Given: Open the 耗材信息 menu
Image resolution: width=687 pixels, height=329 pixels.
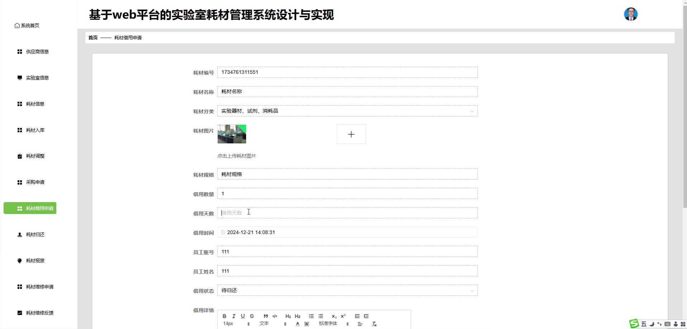Looking at the screenshot, I should pyautogui.click(x=31, y=104).
